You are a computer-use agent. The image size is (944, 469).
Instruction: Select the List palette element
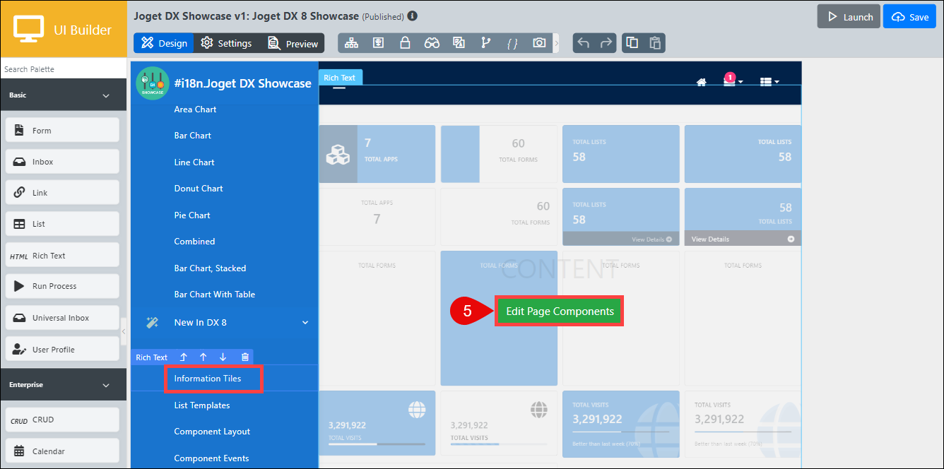pos(62,224)
